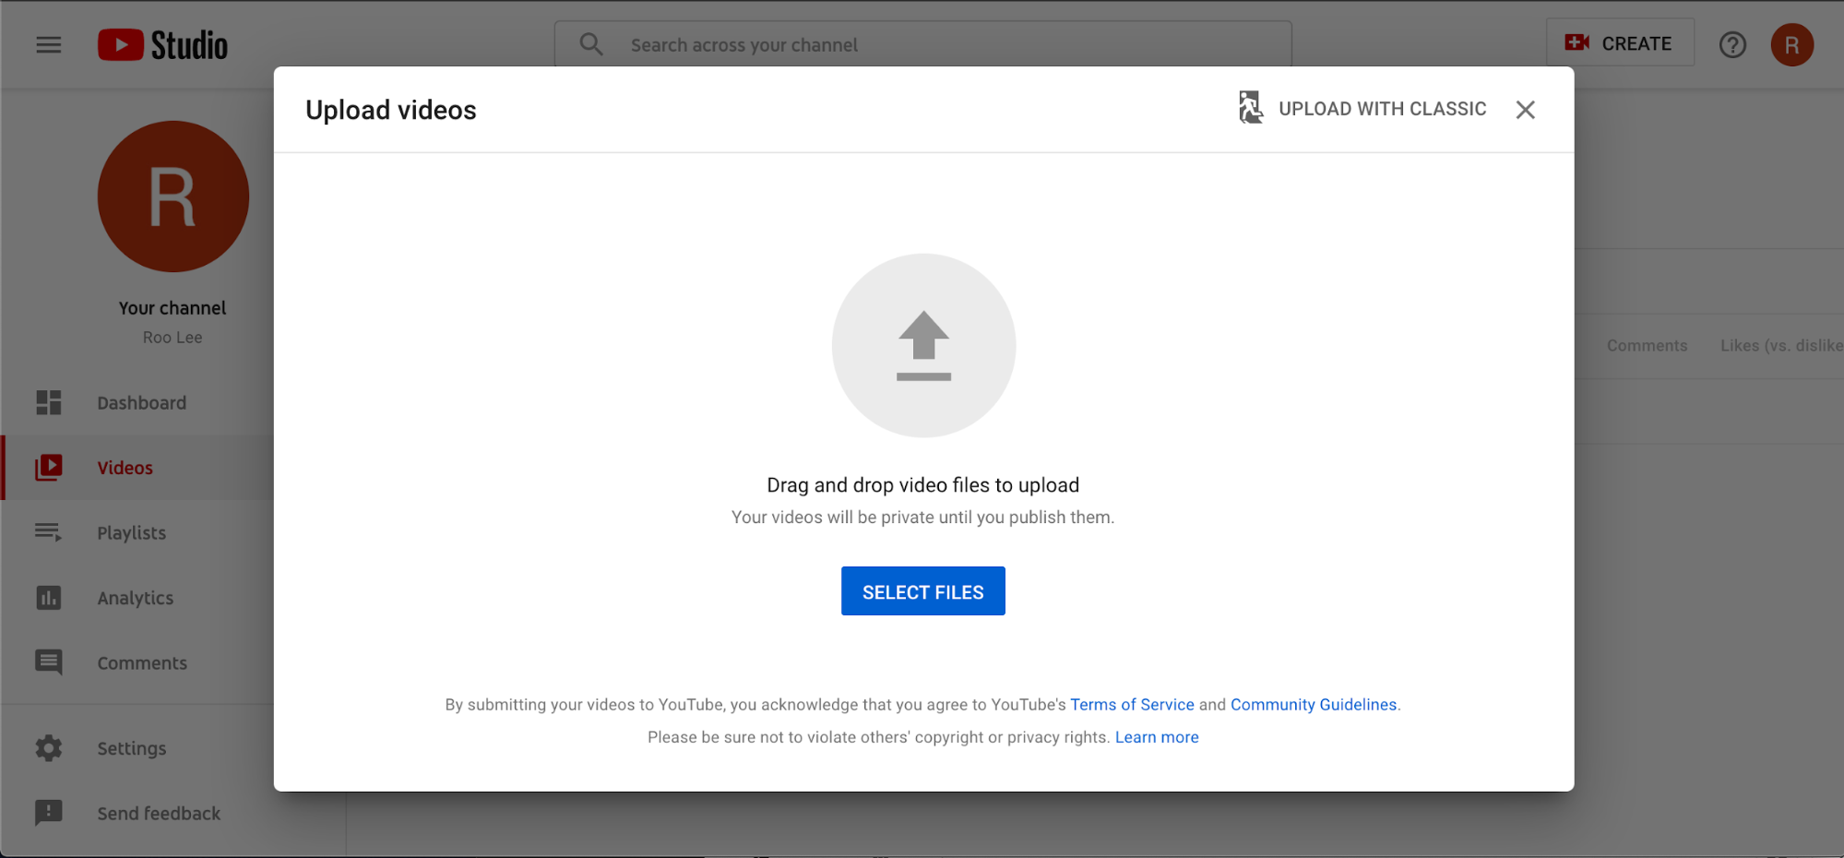Focus the channel search field

pos(922,44)
